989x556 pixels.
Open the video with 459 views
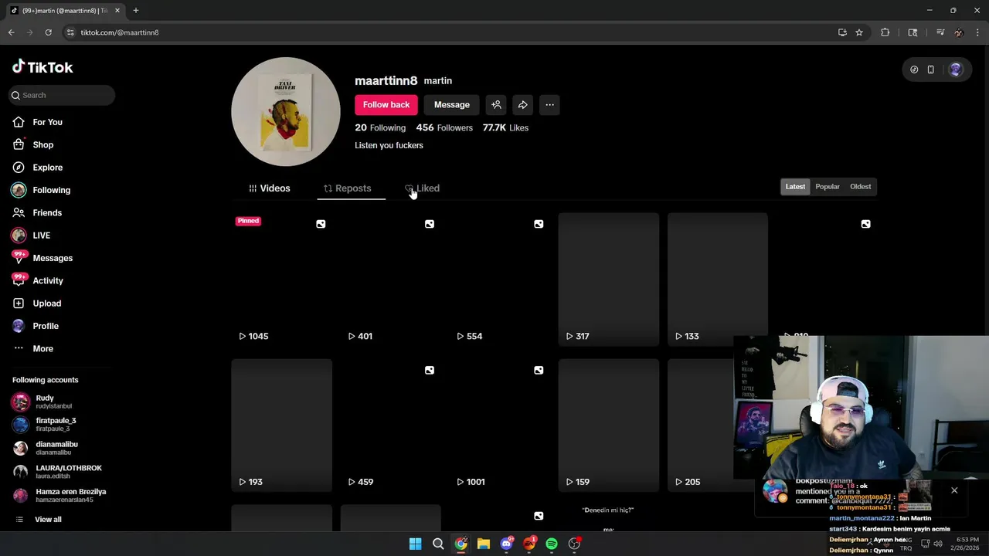tap(390, 425)
